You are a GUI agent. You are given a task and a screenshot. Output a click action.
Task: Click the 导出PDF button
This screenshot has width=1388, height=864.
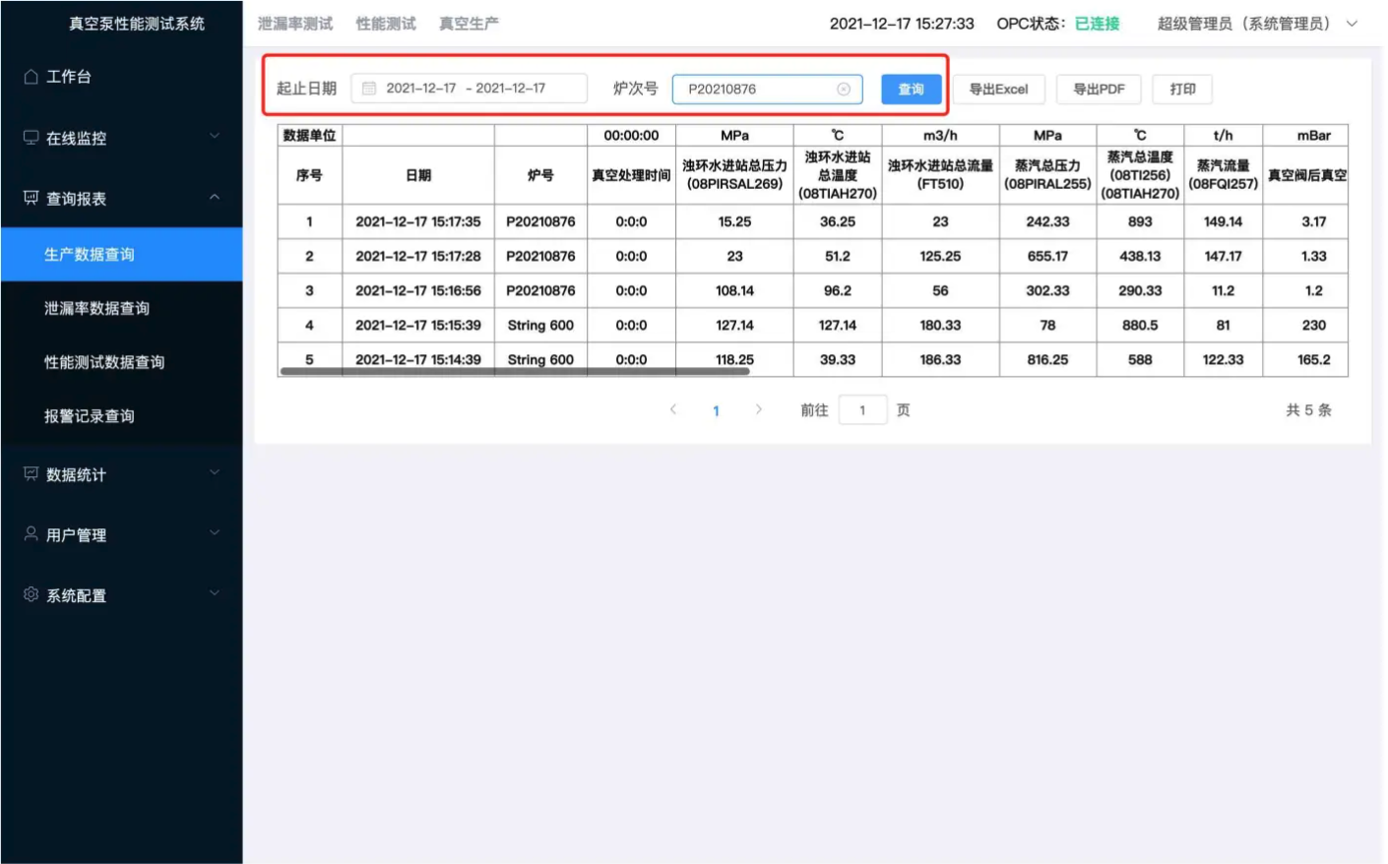(x=1099, y=90)
